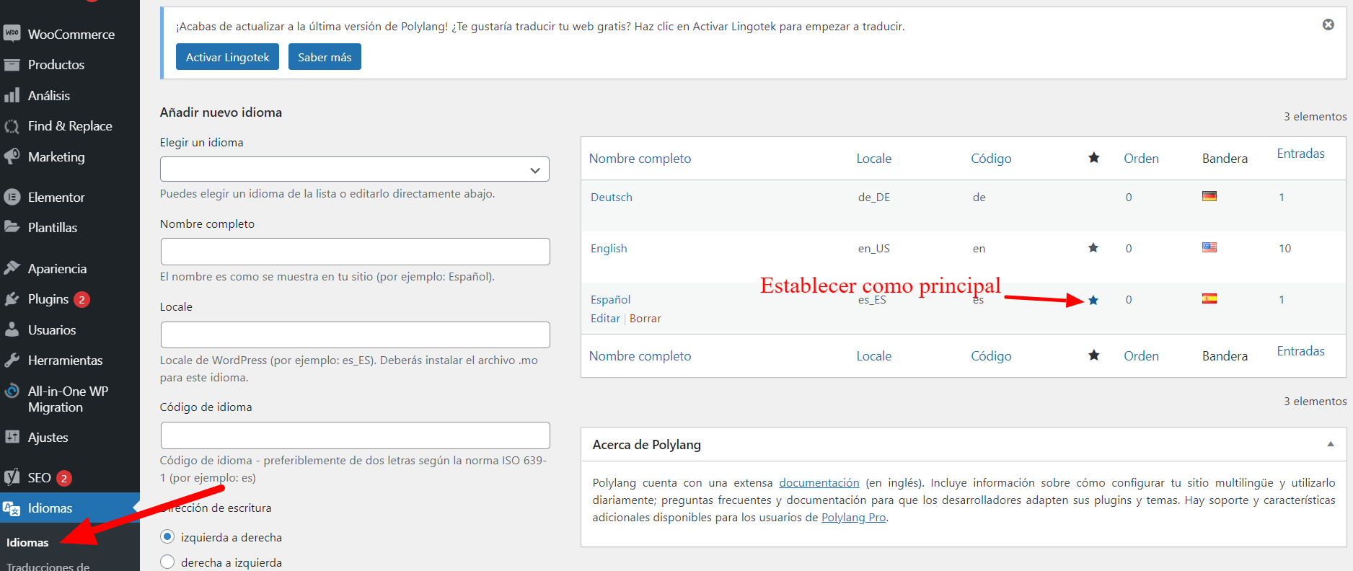Click the English default language star

pos(1093,248)
